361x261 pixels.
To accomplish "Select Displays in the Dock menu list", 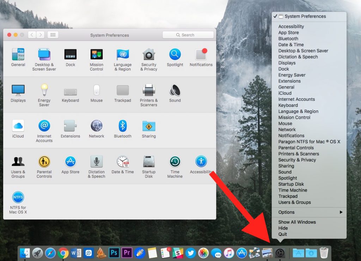I will point(287,63).
